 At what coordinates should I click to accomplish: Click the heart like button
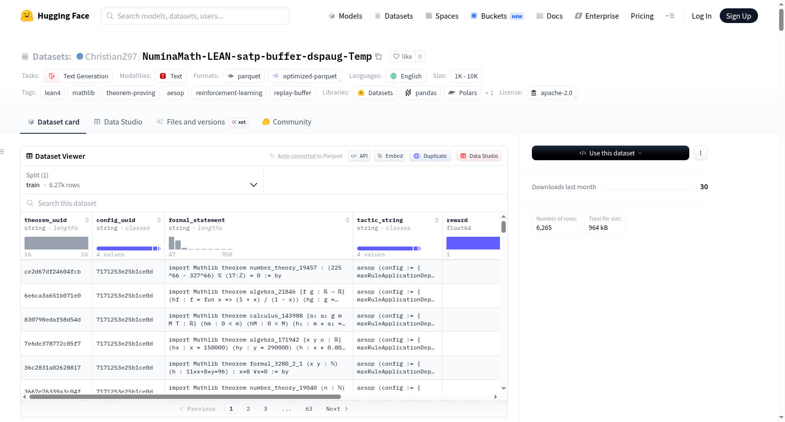402,56
